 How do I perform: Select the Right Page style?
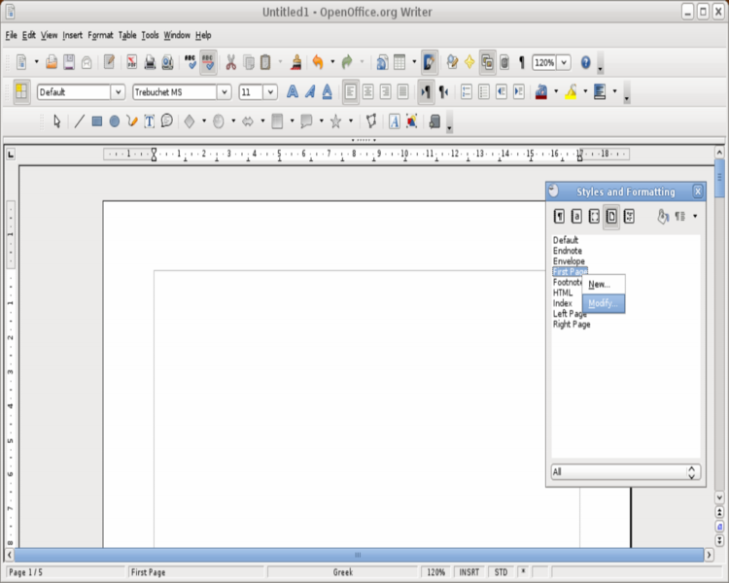[x=572, y=325]
